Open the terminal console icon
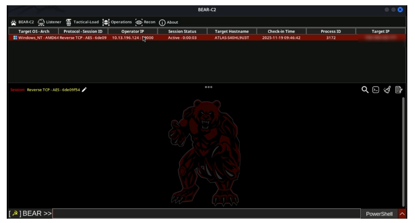The height and width of the screenshot is (223, 415). pyautogui.click(x=375, y=90)
